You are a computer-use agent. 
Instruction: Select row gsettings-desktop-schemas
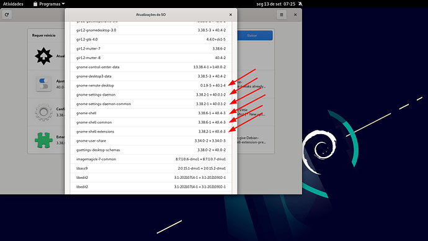[151, 150]
